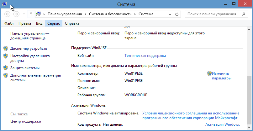Viewport: 253px width, 131px height.
Task: Click the up-level arrow icon
Action: point(31,14)
